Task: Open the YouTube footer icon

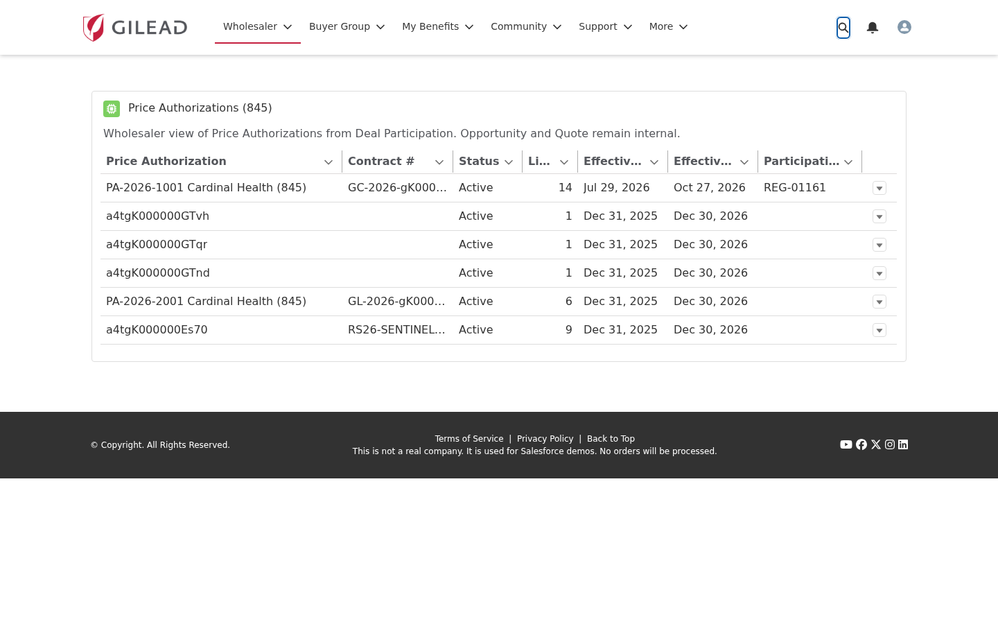Action: pos(846,444)
